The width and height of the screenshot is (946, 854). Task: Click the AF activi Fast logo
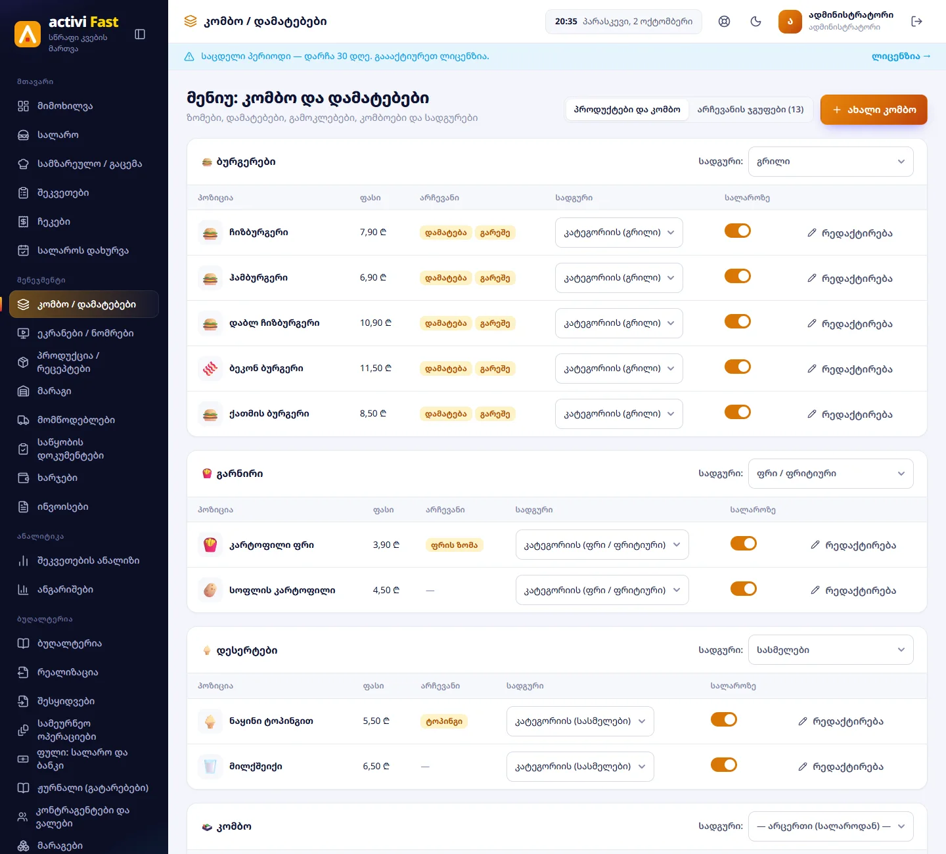click(28, 34)
